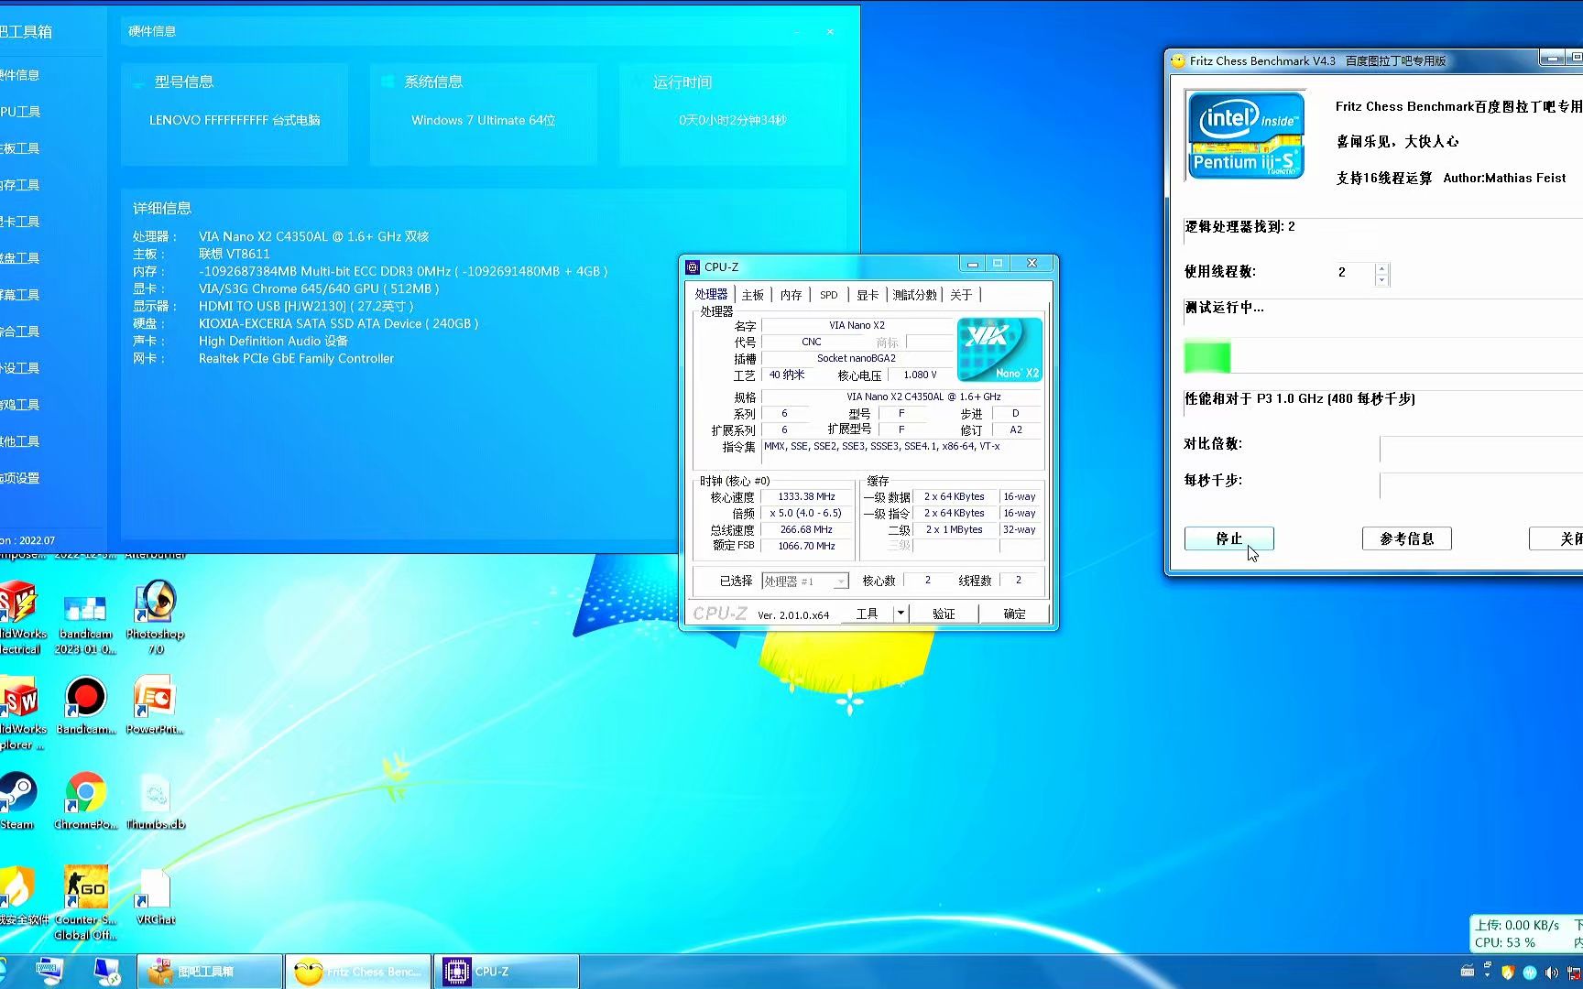Viewport: 1583px width, 989px height.
Task: Bring Fritz Chess Benchmark forward via taskbar
Action: pyautogui.click(x=357, y=971)
